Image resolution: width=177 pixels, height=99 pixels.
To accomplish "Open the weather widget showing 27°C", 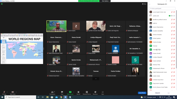I will pos(148,97).
